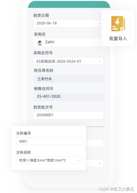Screen dimensions: 137x193
Task: Click the 采购员 field showing Zahir
Action: [x=68, y=42]
